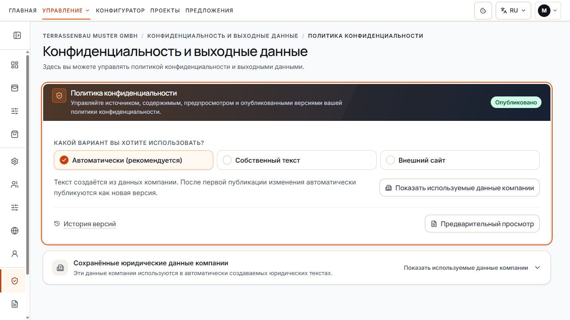
Task: Open the gear settings icon in sidebar
Action: tap(15, 161)
